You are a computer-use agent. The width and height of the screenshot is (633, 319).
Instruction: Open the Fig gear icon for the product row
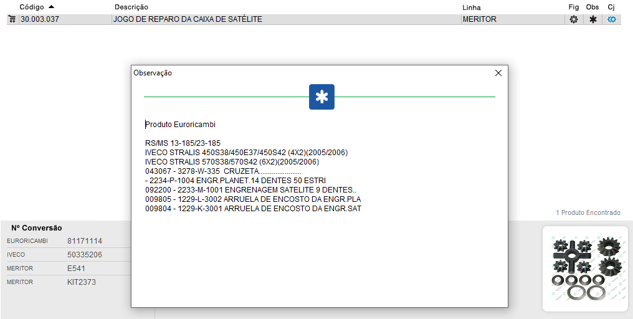pyautogui.click(x=573, y=19)
